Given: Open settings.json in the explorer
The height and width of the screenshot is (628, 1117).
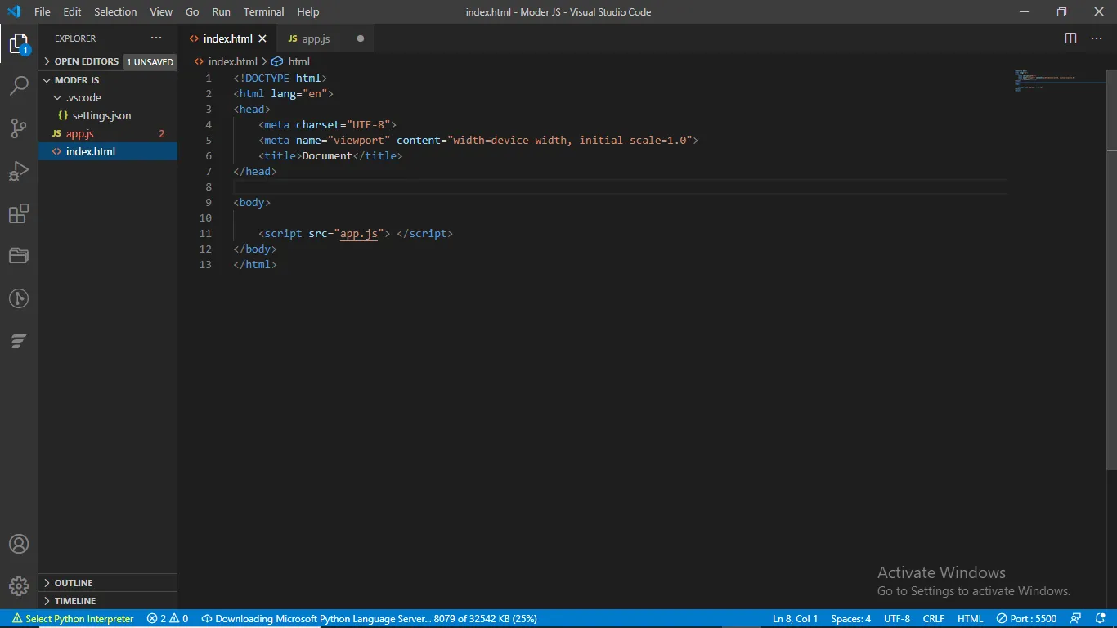Looking at the screenshot, I should (101, 115).
